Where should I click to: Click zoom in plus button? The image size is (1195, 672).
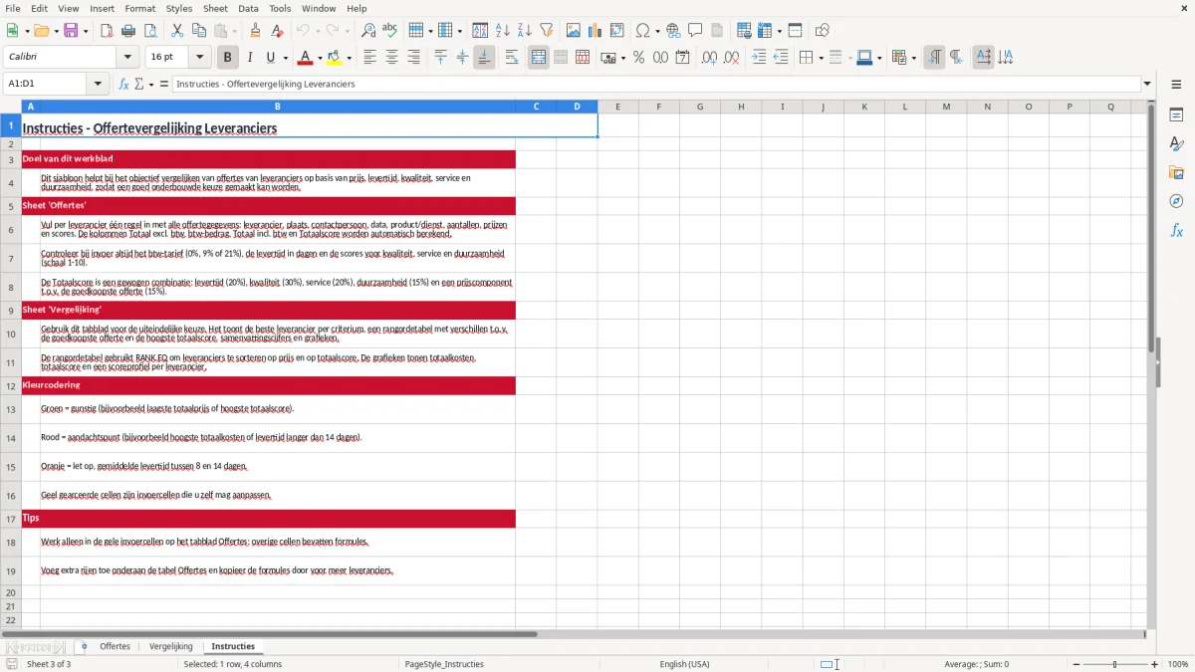1154,664
